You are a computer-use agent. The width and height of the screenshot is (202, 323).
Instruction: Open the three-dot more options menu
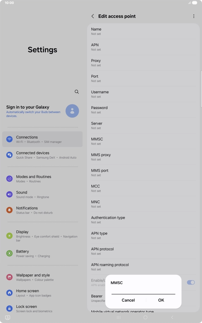coord(194,16)
